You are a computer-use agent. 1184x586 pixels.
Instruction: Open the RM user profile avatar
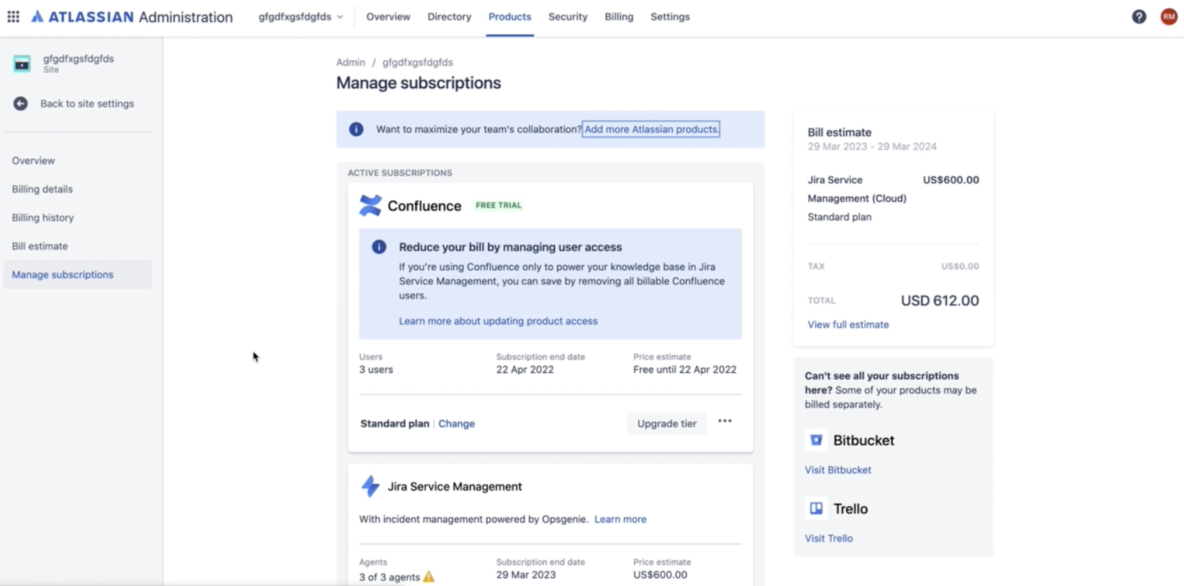(1169, 17)
